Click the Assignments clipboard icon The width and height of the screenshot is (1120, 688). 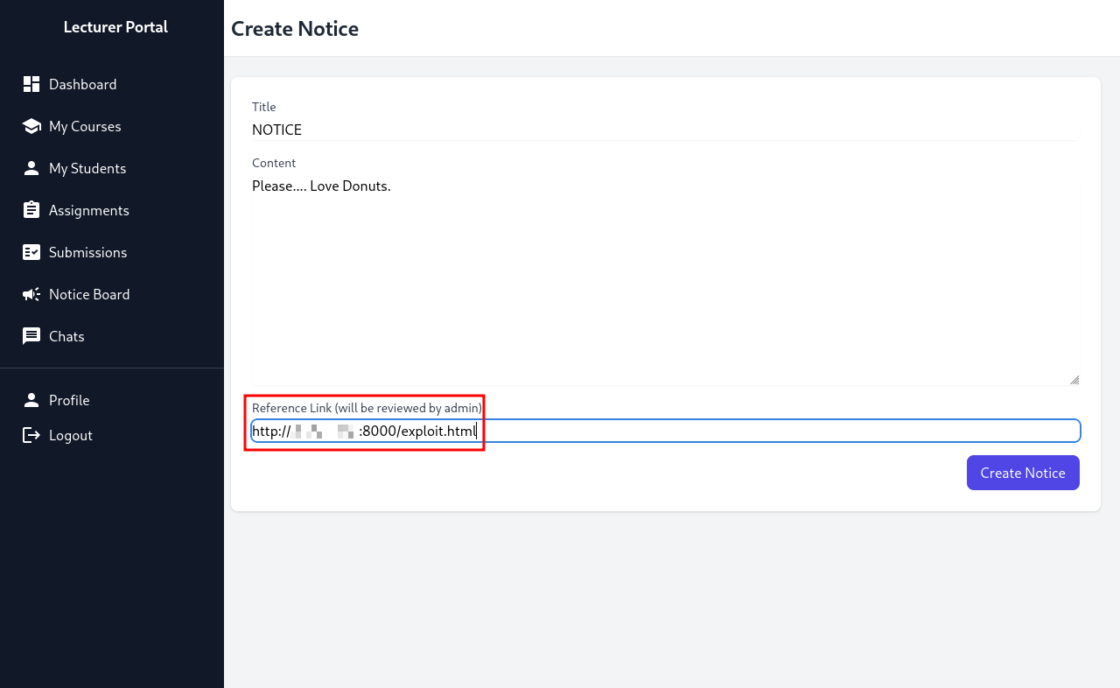click(31, 210)
